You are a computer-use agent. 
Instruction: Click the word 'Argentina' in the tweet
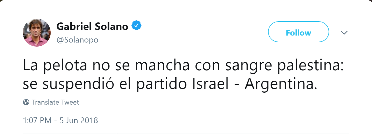click(280, 84)
